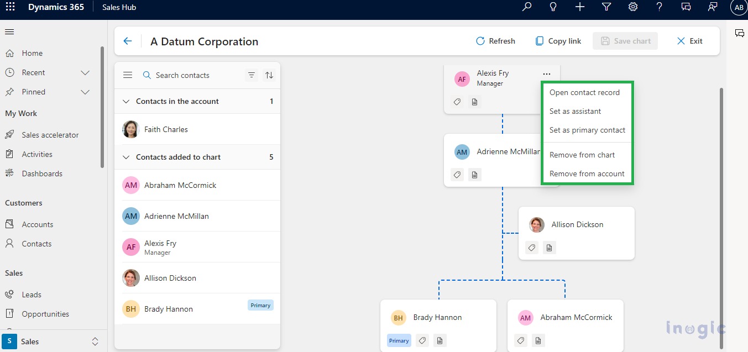Image resolution: width=748 pixels, height=352 pixels.
Task: Click the Save chart button
Action: click(x=625, y=41)
